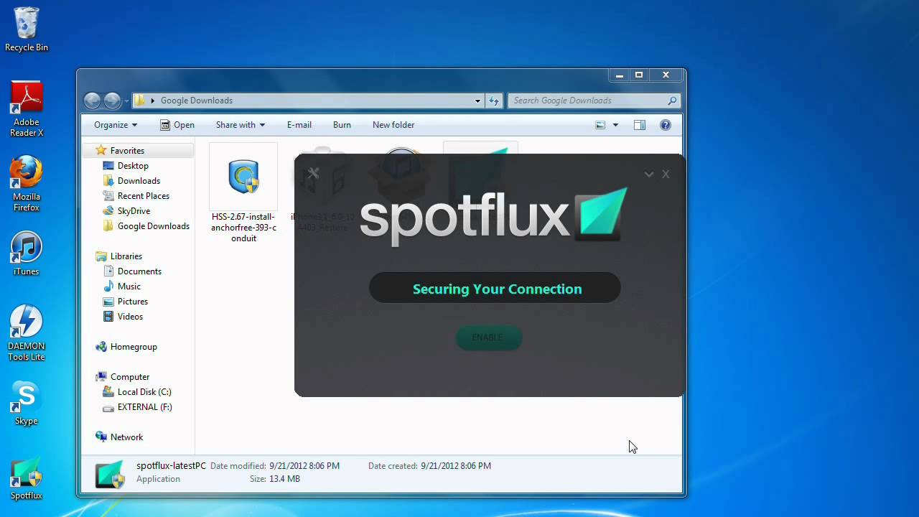
Task: Click the spotflux-latestPC icon in details pane
Action: 110,473
